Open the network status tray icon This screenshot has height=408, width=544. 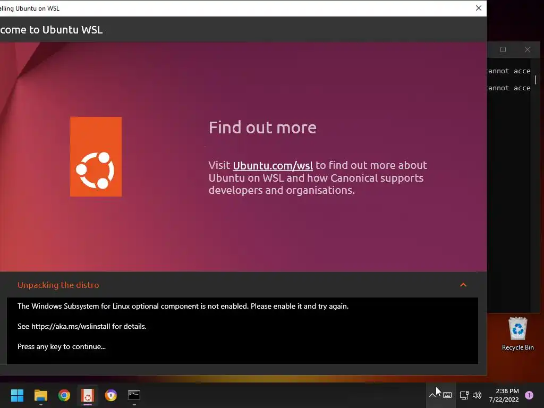tap(464, 395)
